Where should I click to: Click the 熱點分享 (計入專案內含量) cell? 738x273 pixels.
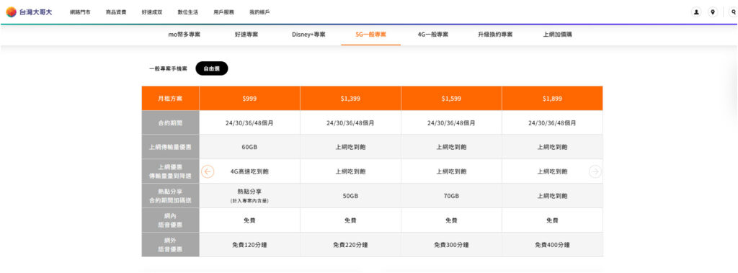point(249,196)
